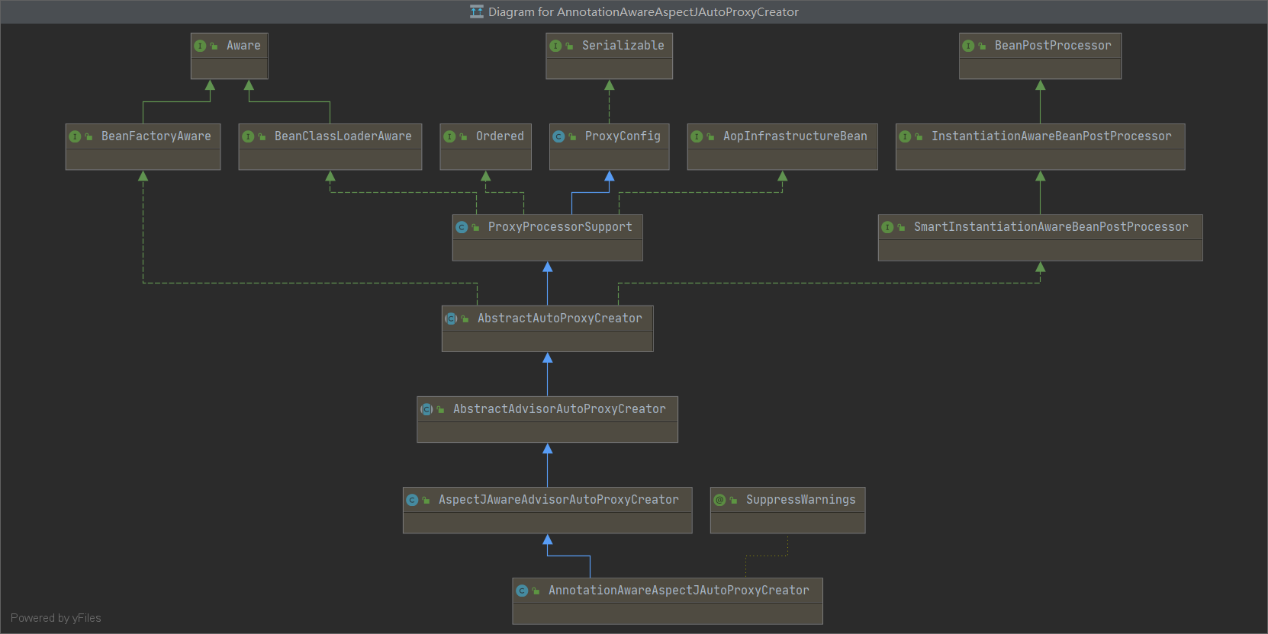
Task: Click the interface icon on the Serializable node
Action: pos(555,46)
